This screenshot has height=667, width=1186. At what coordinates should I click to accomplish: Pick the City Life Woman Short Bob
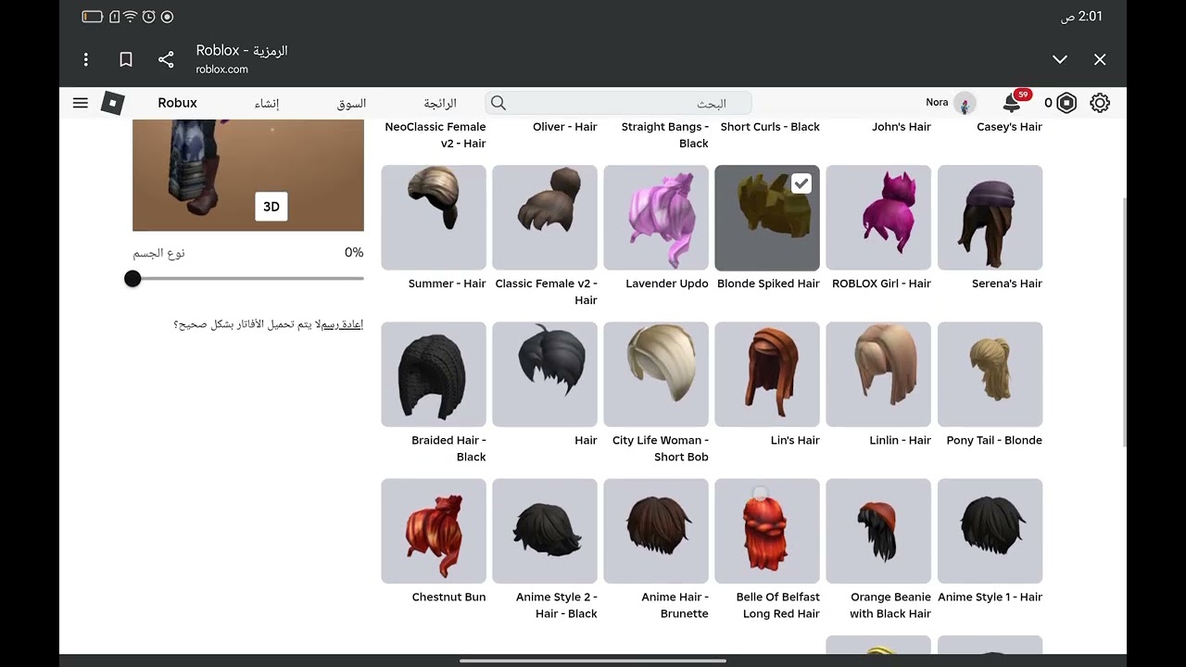pos(656,374)
